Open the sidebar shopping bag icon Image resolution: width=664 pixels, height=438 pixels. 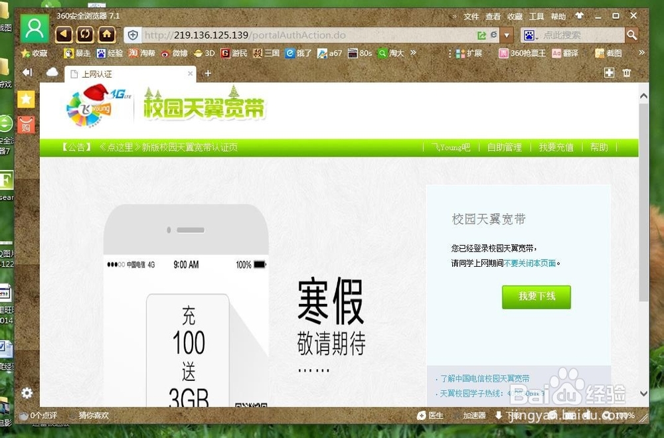click(x=27, y=125)
